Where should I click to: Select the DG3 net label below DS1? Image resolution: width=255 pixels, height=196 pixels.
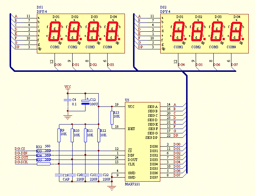coord(111,64)
